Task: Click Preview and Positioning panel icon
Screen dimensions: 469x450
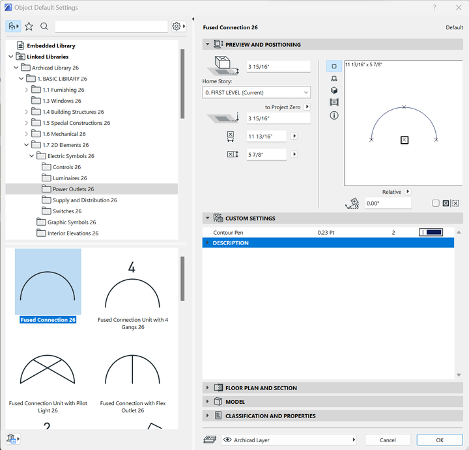Action: tap(218, 44)
